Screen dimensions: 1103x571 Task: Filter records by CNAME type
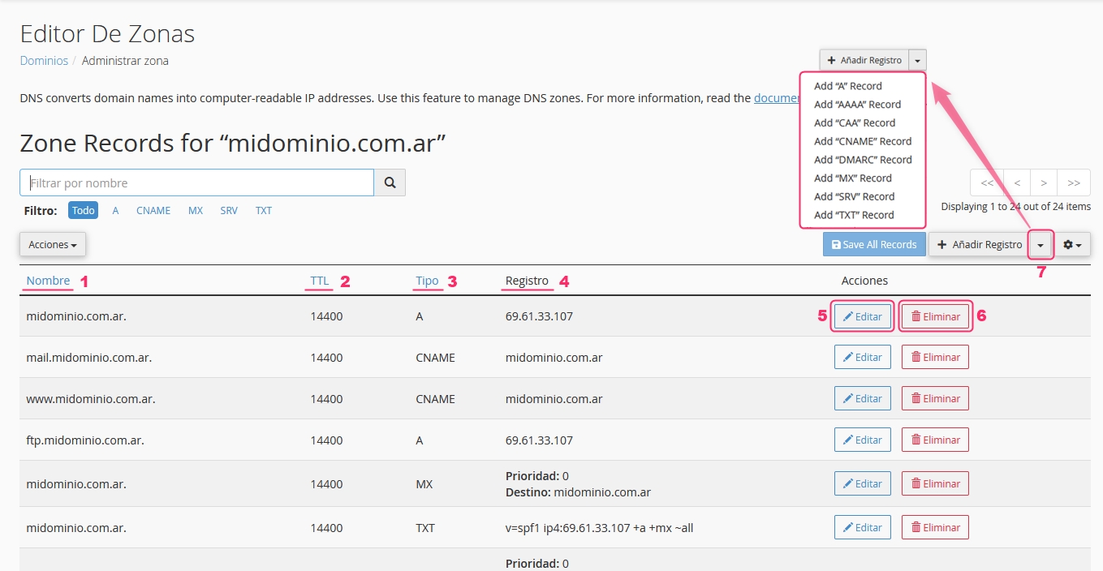pos(153,210)
